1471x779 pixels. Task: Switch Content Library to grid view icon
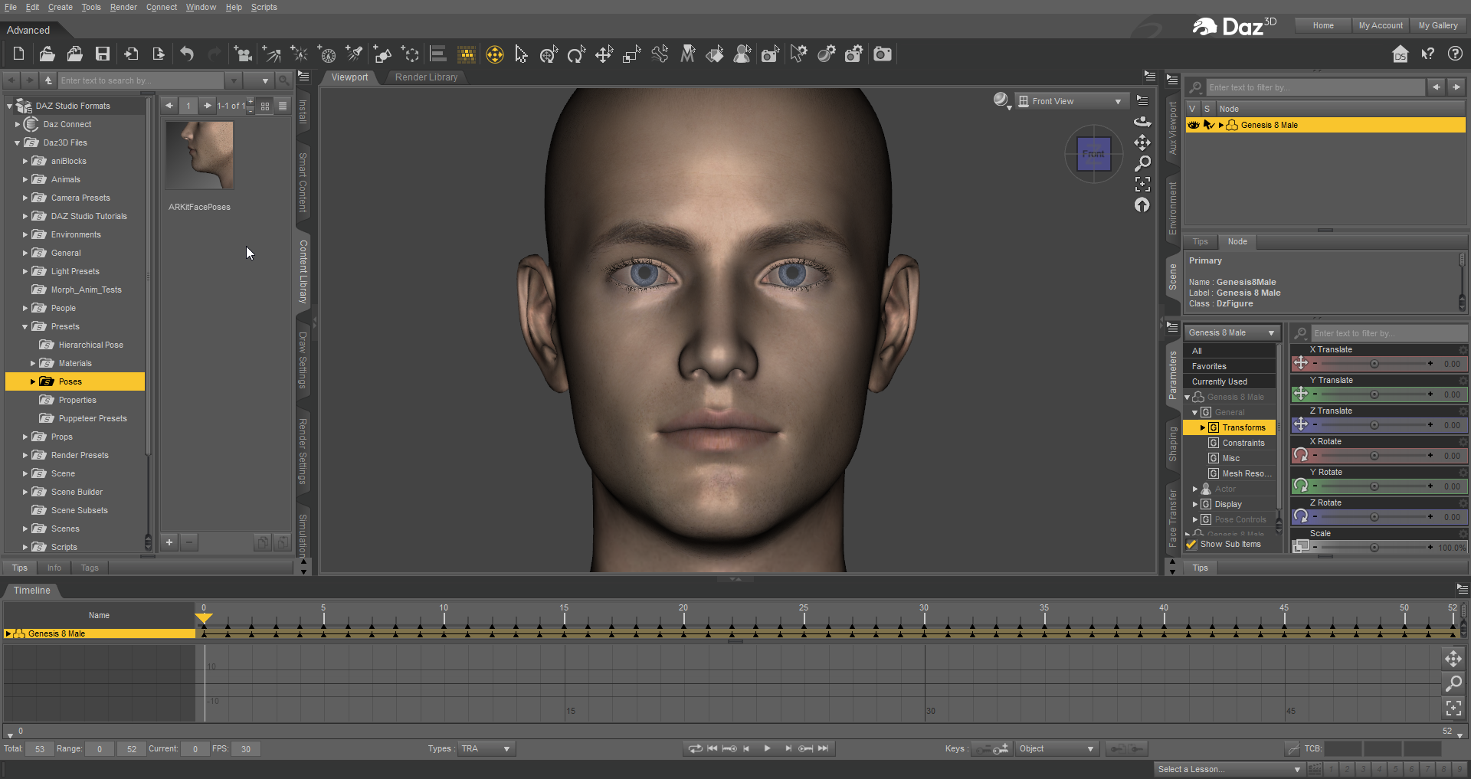point(265,106)
